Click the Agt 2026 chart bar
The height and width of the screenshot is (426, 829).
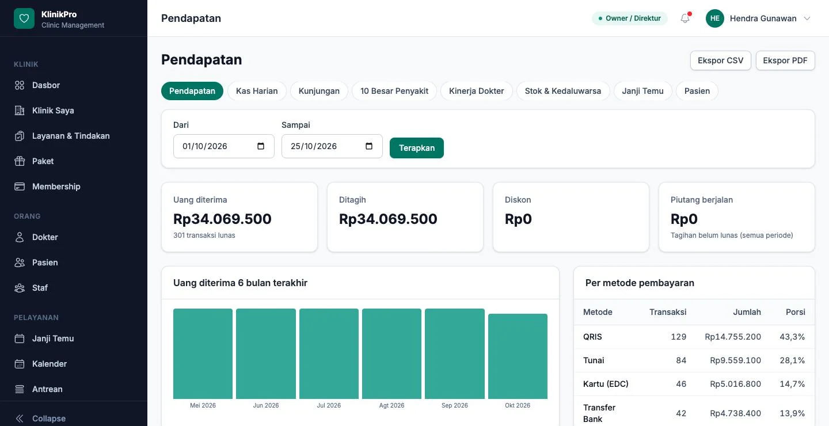pyautogui.click(x=391, y=354)
